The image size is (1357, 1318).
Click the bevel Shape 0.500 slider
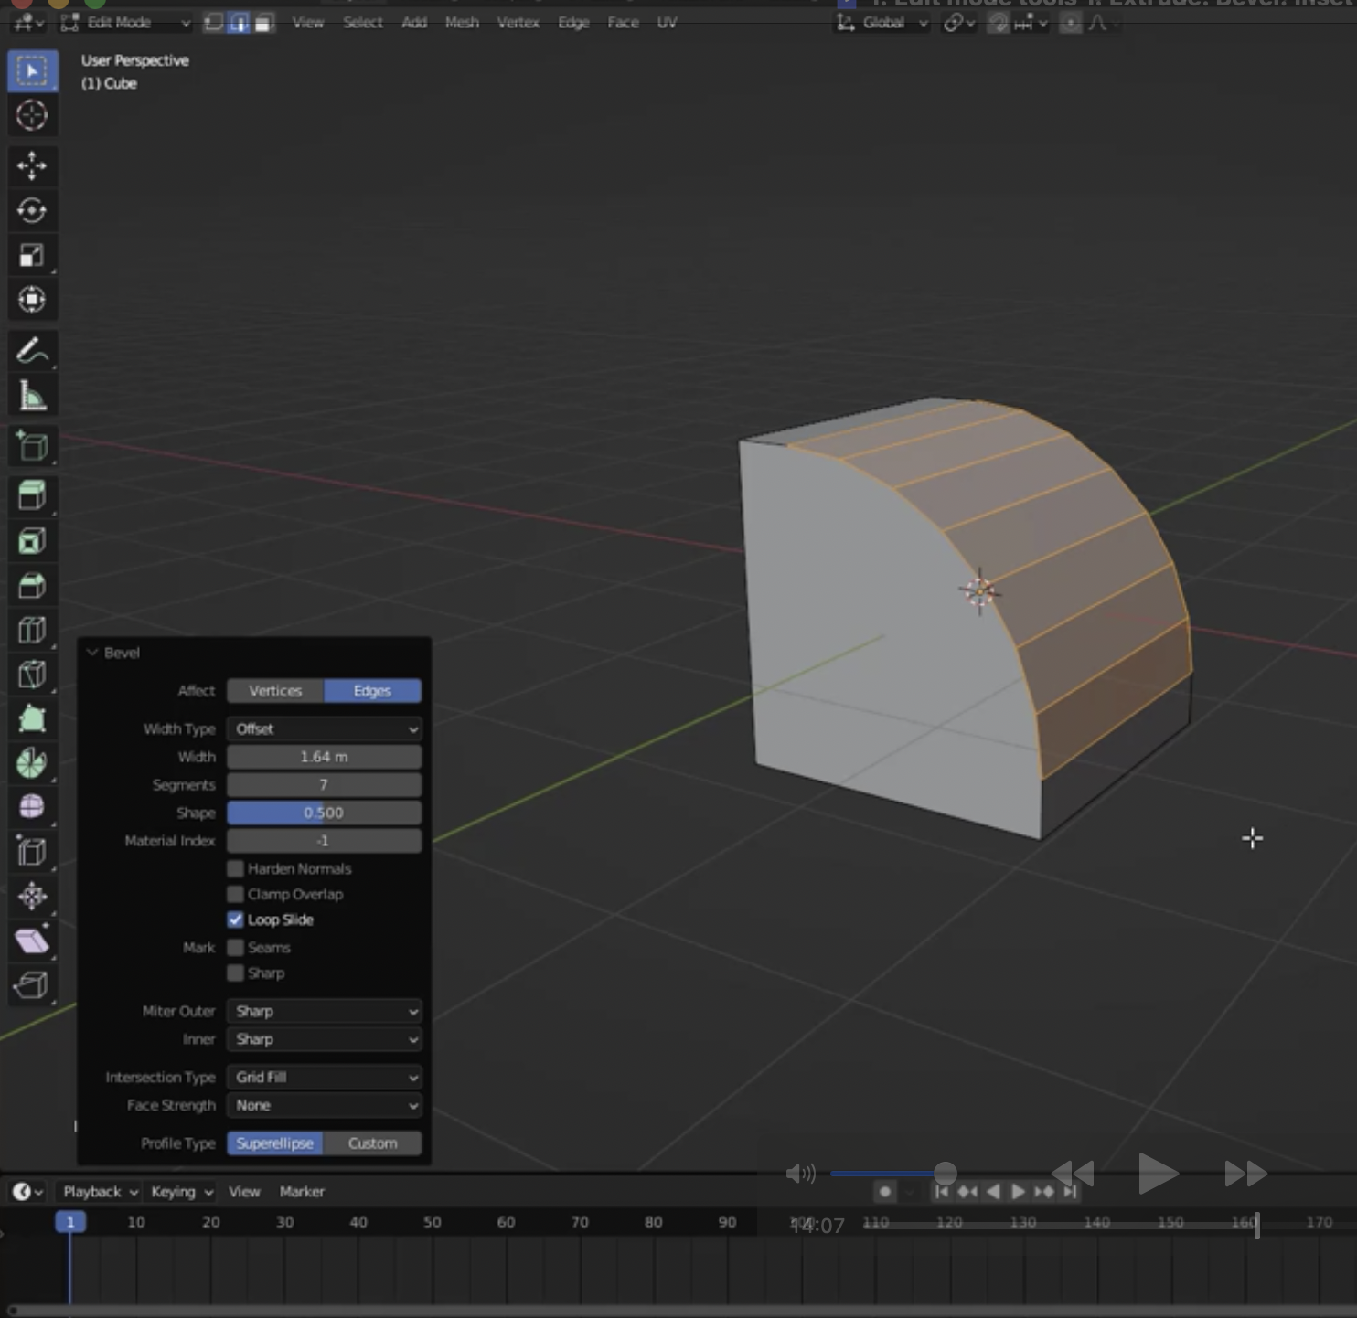pos(325,813)
